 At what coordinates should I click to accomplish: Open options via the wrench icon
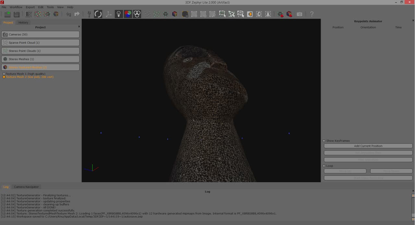(89, 14)
